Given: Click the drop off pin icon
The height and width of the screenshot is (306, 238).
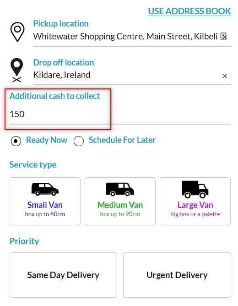Looking at the screenshot, I should 17,70.
